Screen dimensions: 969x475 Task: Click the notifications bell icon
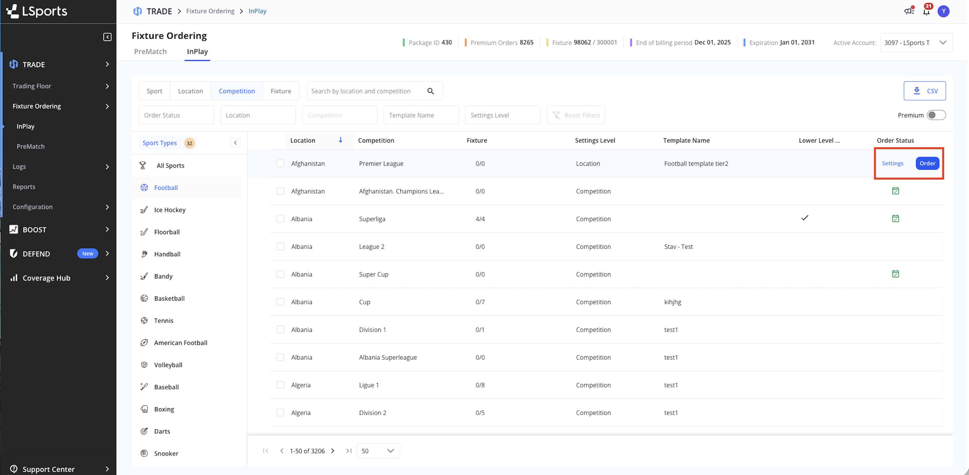click(x=926, y=11)
